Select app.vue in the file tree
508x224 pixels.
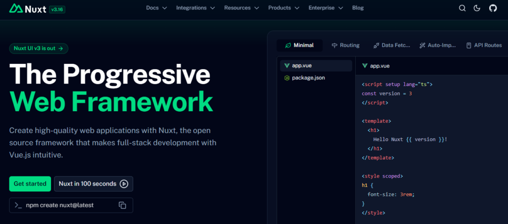(302, 65)
